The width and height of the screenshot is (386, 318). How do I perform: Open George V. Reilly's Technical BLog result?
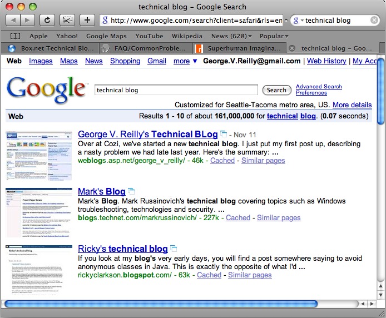pos(147,135)
